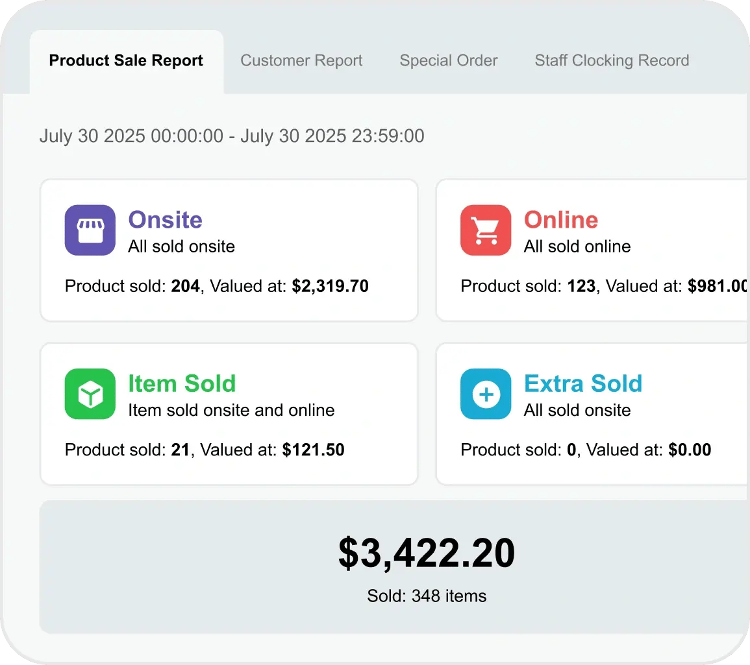
Task: Click the red Online shopping cart icon
Action: point(486,230)
